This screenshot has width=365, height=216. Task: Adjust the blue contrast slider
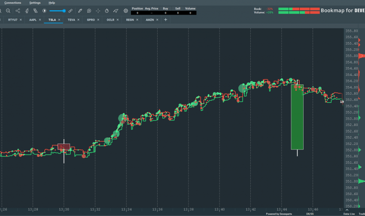tap(58, 11)
